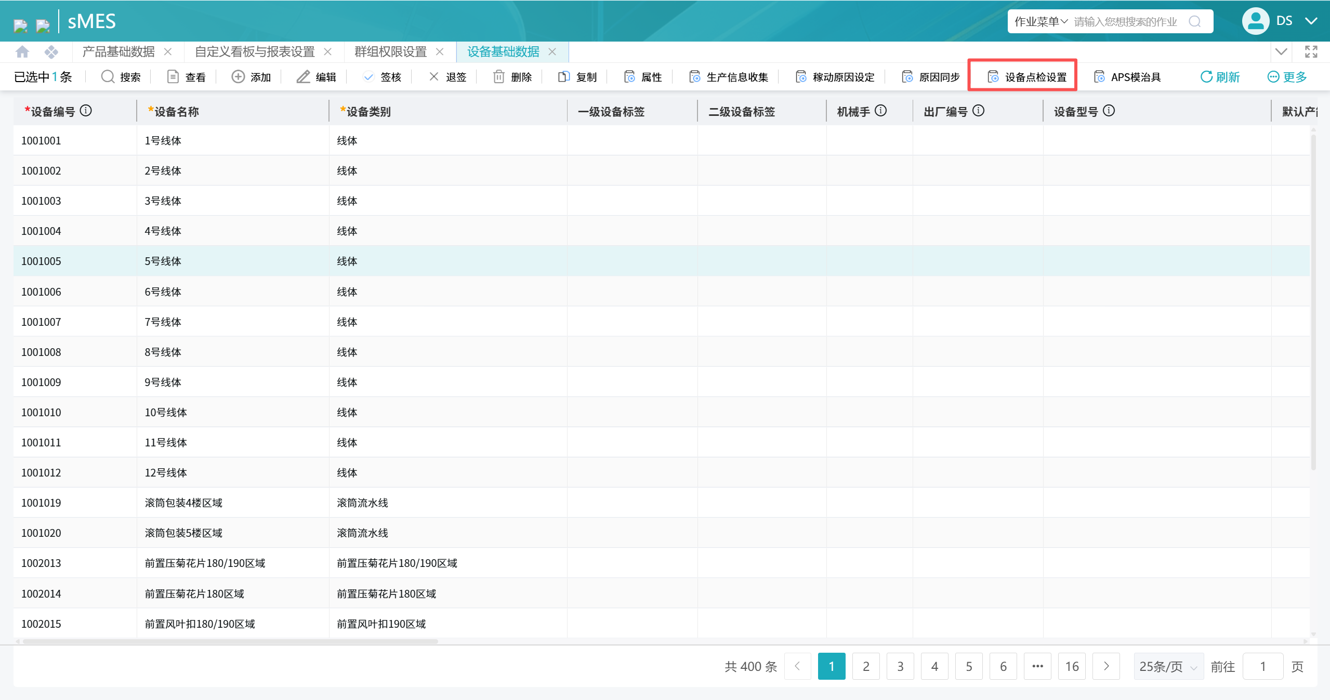Refresh the list with 刷新
This screenshot has width=1330, height=700.
(1220, 77)
